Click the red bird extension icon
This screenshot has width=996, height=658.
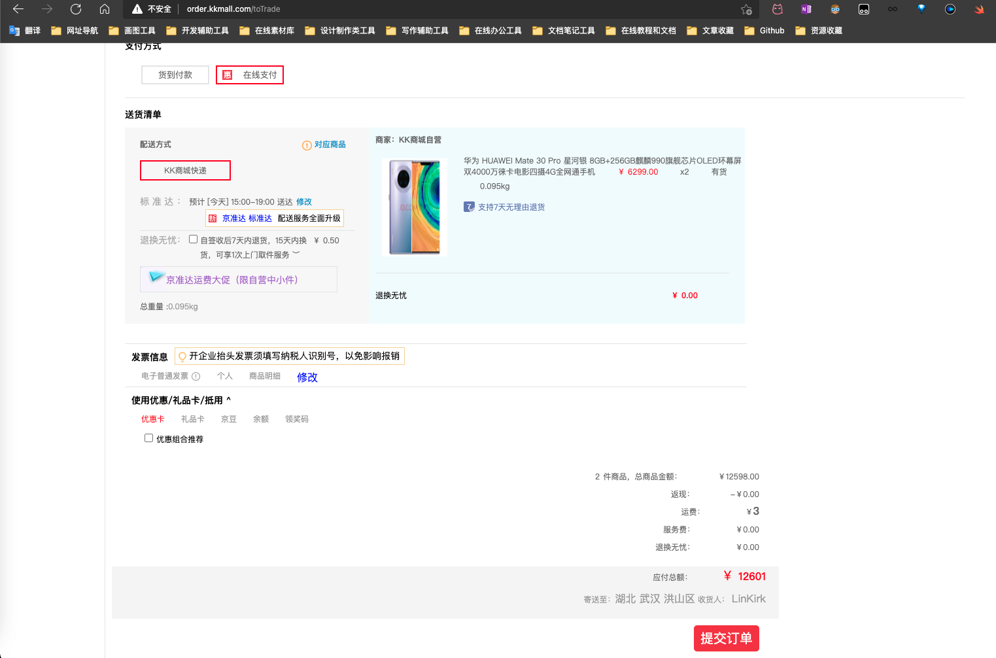coord(979,9)
